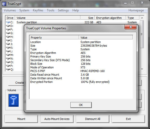Click the Type column header in drive list
This screenshot has height=129, width=150.
(133, 18)
